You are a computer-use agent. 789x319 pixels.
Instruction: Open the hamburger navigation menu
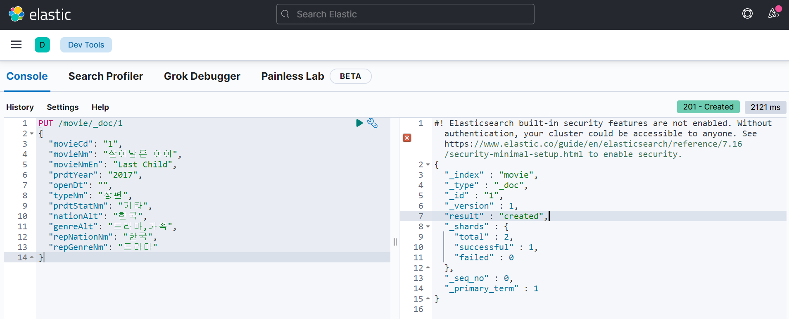(x=16, y=45)
